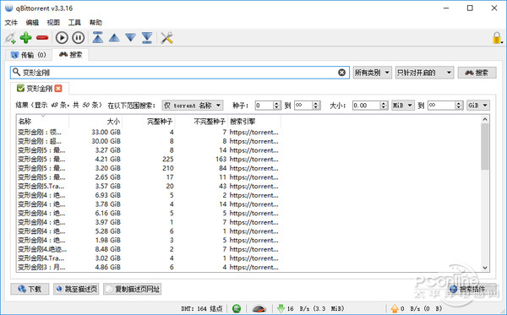Screen dimensions: 507x315
Task: Move torrent to bottom of queue
Action: coord(147,38)
